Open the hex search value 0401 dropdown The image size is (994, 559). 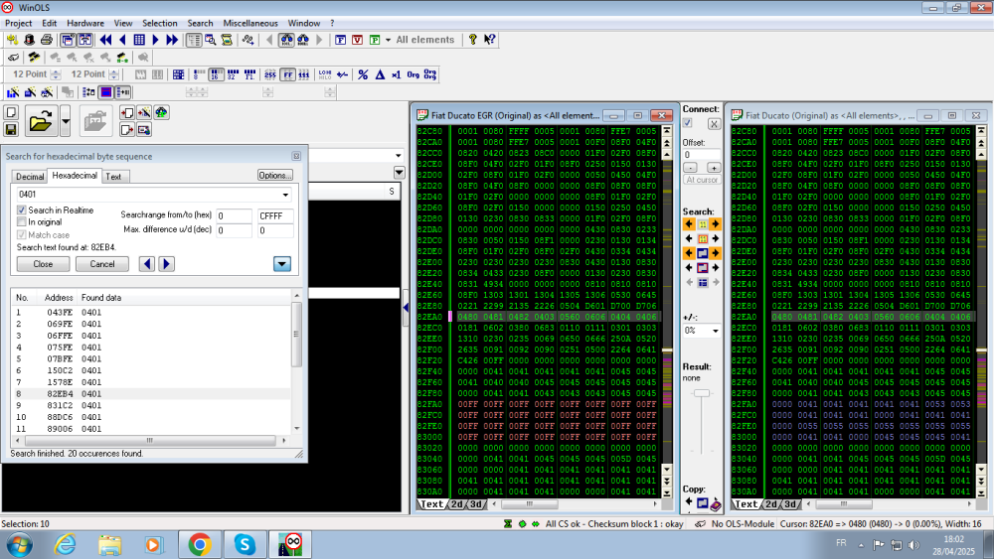[285, 195]
